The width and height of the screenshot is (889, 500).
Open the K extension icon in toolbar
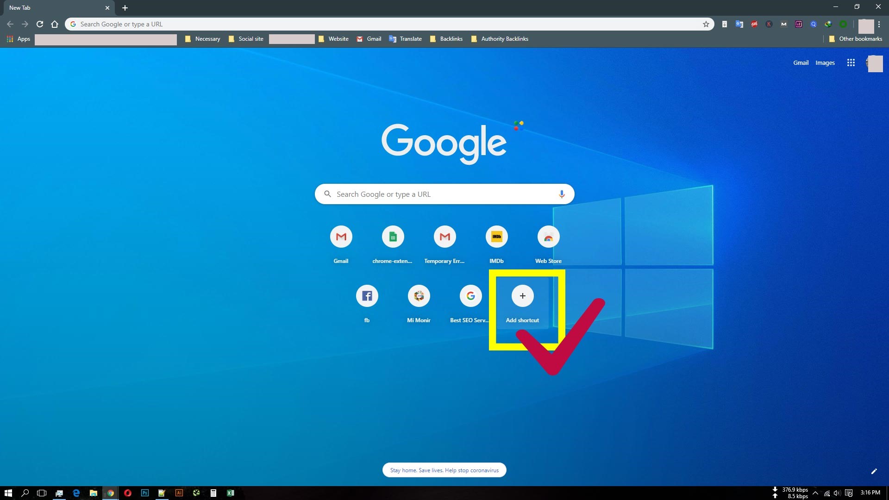(x=769, y=24)
